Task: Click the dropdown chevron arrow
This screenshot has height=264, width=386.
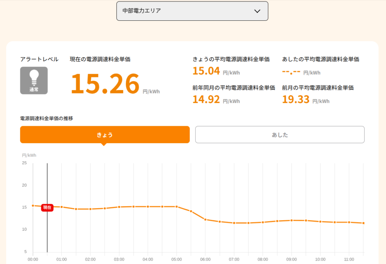Action: pyautogui.click(x=257, y=11)
